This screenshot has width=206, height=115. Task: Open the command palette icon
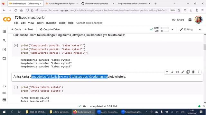[x=4, y=93]
